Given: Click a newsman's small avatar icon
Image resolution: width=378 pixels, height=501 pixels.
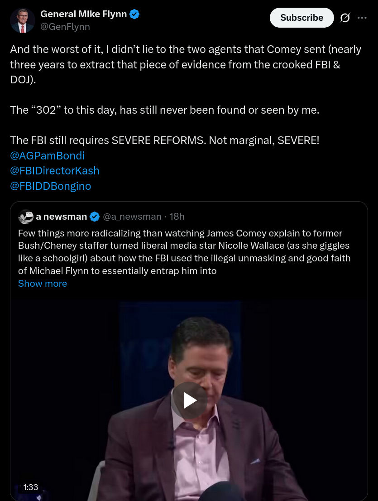Looking at the screenshot, I should pyautogui.click(x=26, y=217).
